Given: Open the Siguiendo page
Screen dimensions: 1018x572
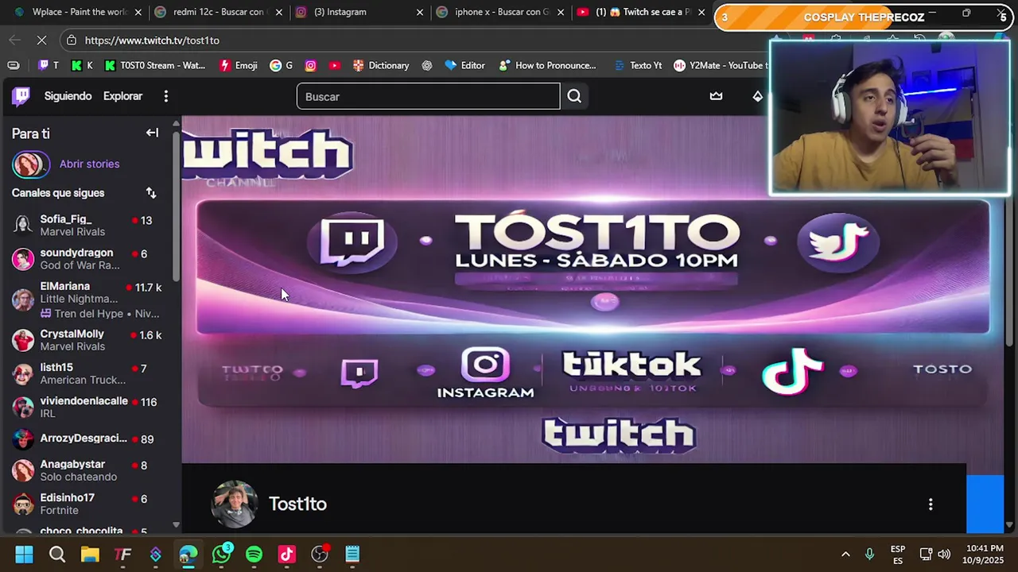Looking at the screenshot, I should tap(68, 96).
